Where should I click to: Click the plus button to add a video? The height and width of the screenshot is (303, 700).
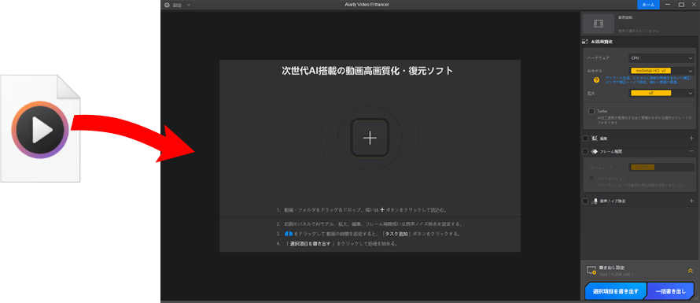(x=370, y=138)
